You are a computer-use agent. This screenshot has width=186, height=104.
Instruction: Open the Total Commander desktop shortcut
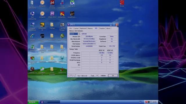[x=62, y=4]
